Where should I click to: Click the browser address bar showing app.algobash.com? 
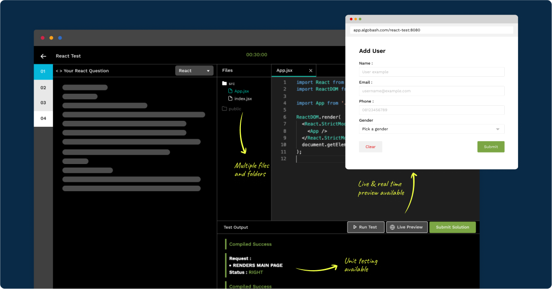(431, 30)
